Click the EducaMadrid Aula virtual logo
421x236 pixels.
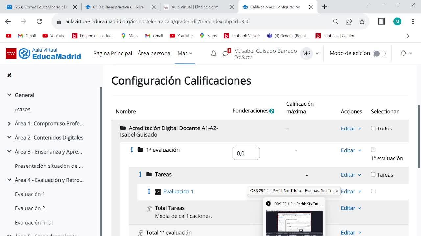click(x=43, y=53)
